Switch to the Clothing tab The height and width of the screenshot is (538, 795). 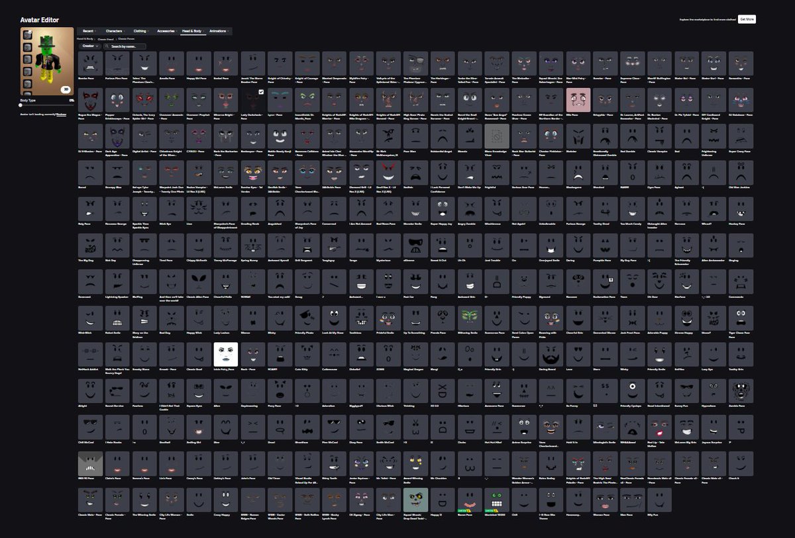point(140,30)
